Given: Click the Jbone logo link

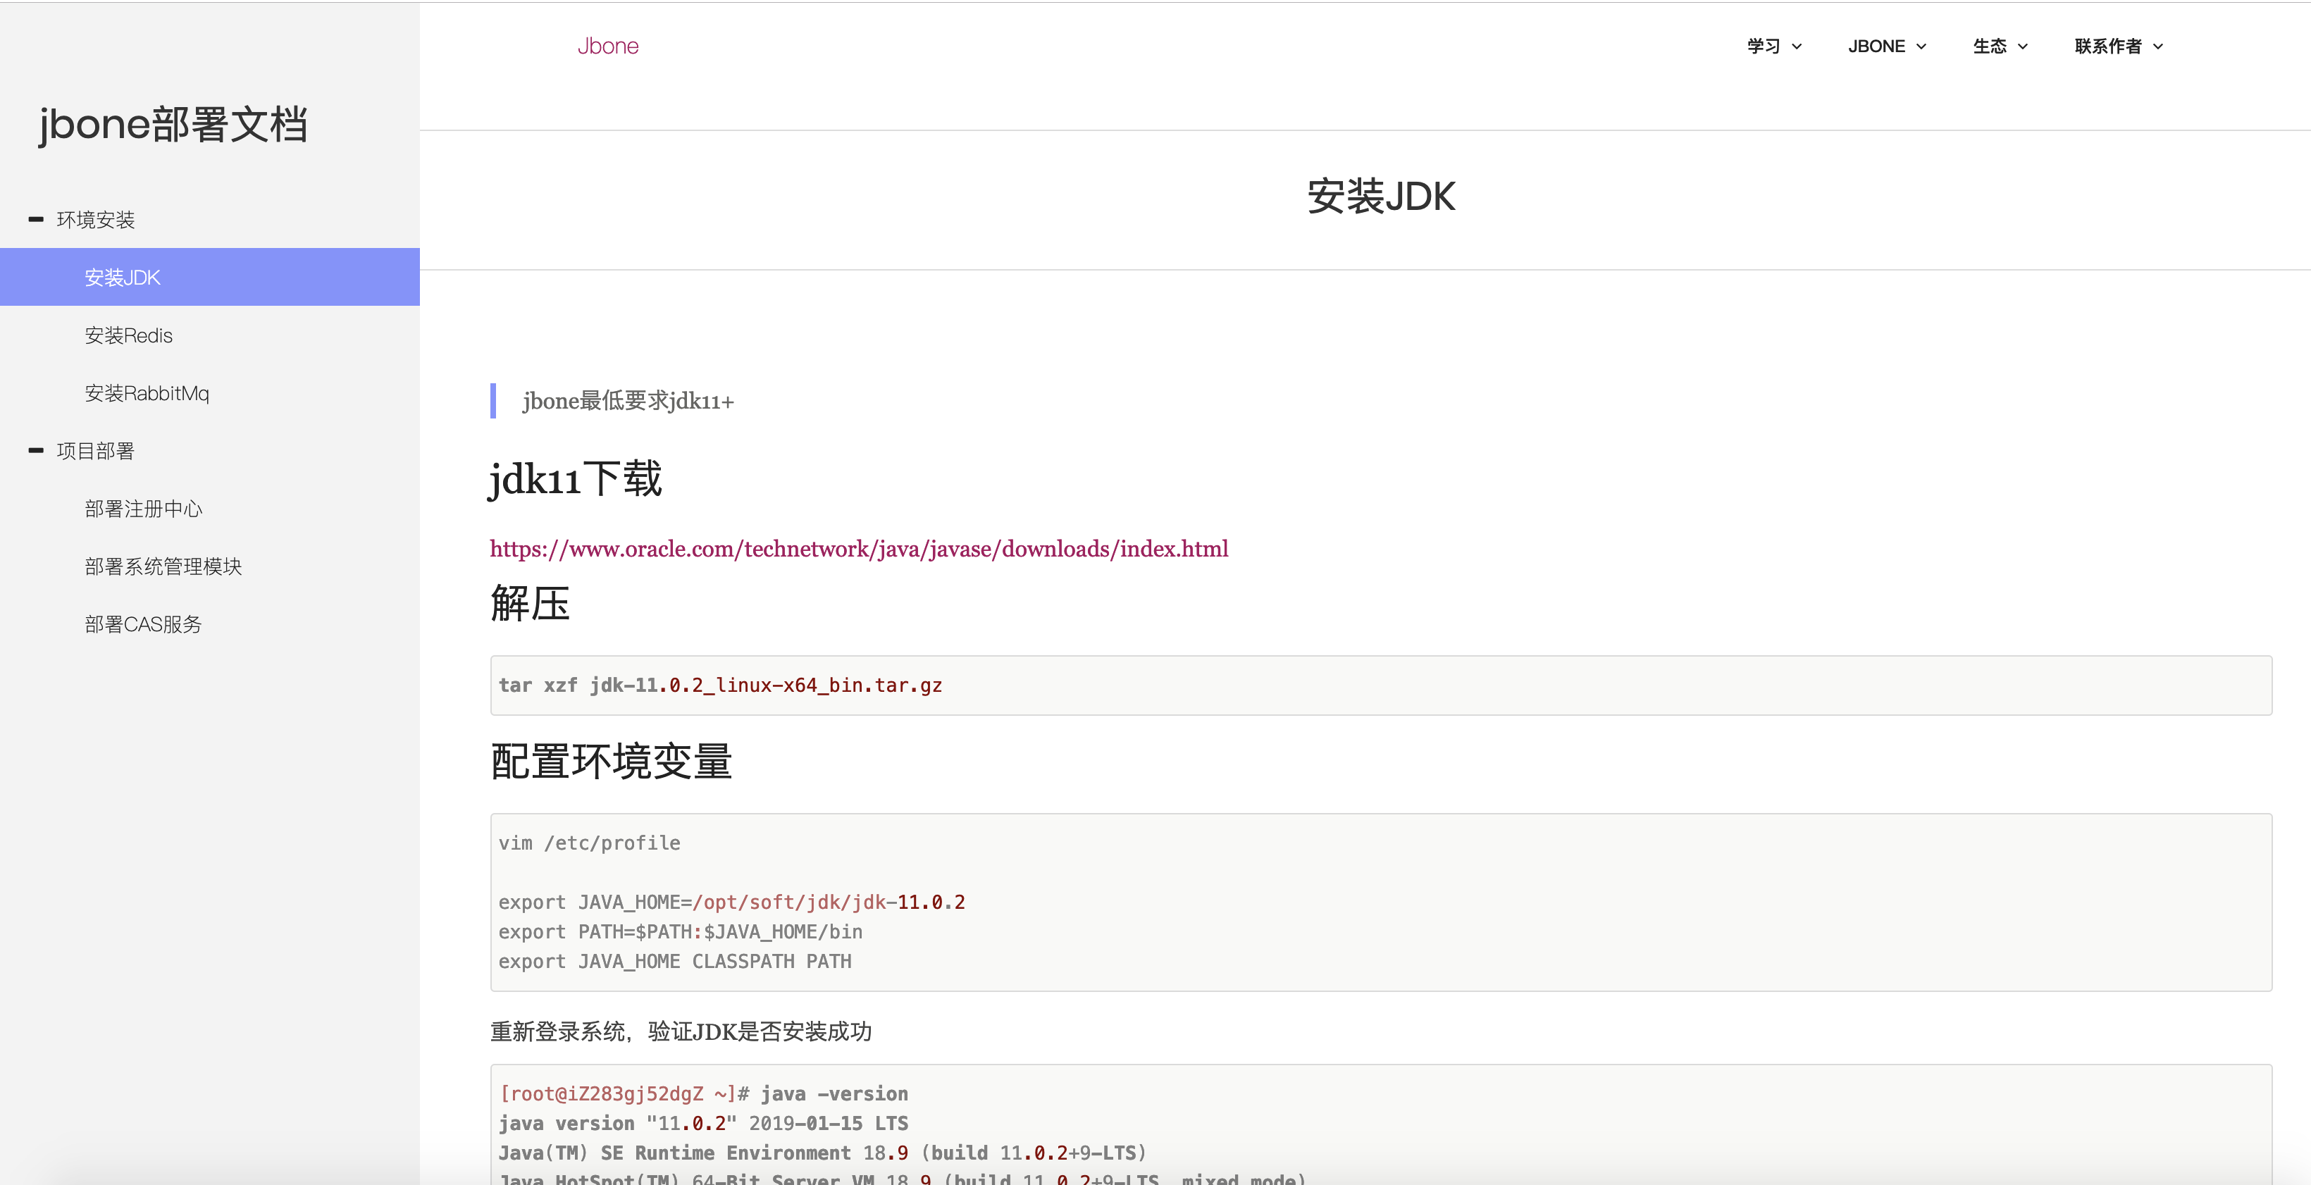Looking at the screenshot, I should pyautogui.click(x=607, y=46).
